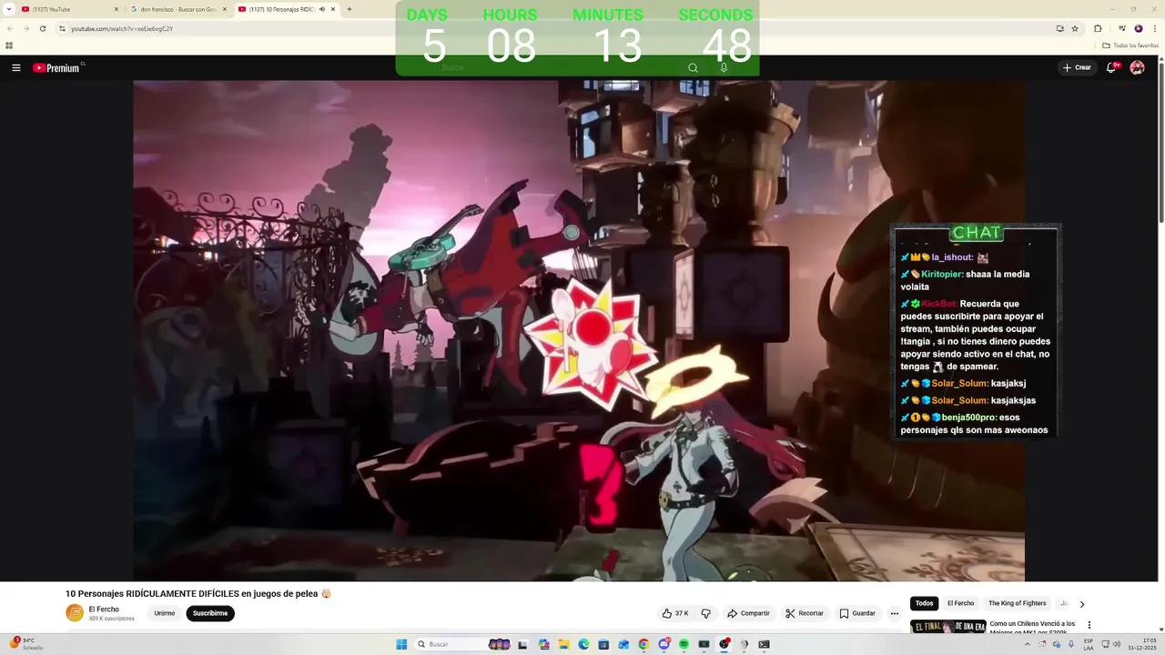
Task: Open options for the recommended Chileno video
Action: [1089, 625]
